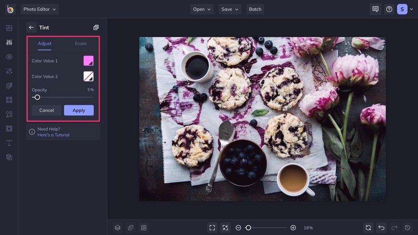418x235 pixels.
Task: Expand the Photo Editor dropdown
Action: point(40,9)
